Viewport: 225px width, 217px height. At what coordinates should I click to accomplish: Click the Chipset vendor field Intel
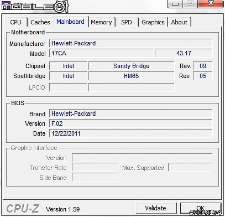point(68,66)
